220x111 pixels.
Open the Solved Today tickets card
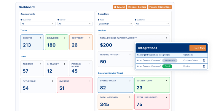[x=152, y=85]
